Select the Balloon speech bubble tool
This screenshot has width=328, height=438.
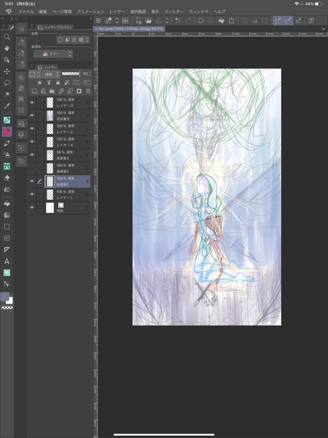click(7, 273)
